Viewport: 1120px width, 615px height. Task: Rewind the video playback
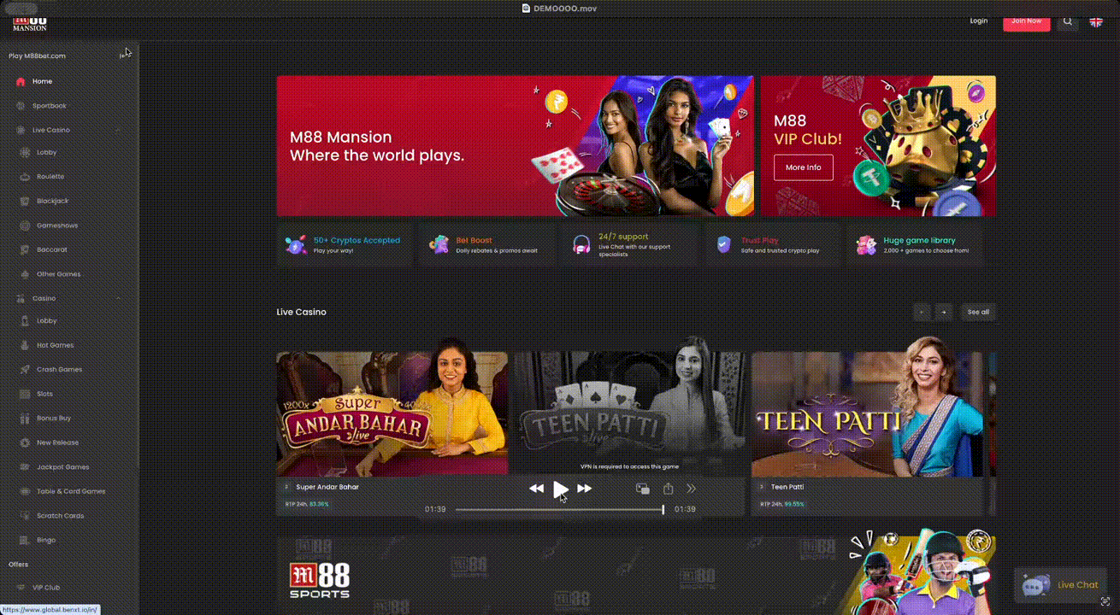tap(536, 489)
